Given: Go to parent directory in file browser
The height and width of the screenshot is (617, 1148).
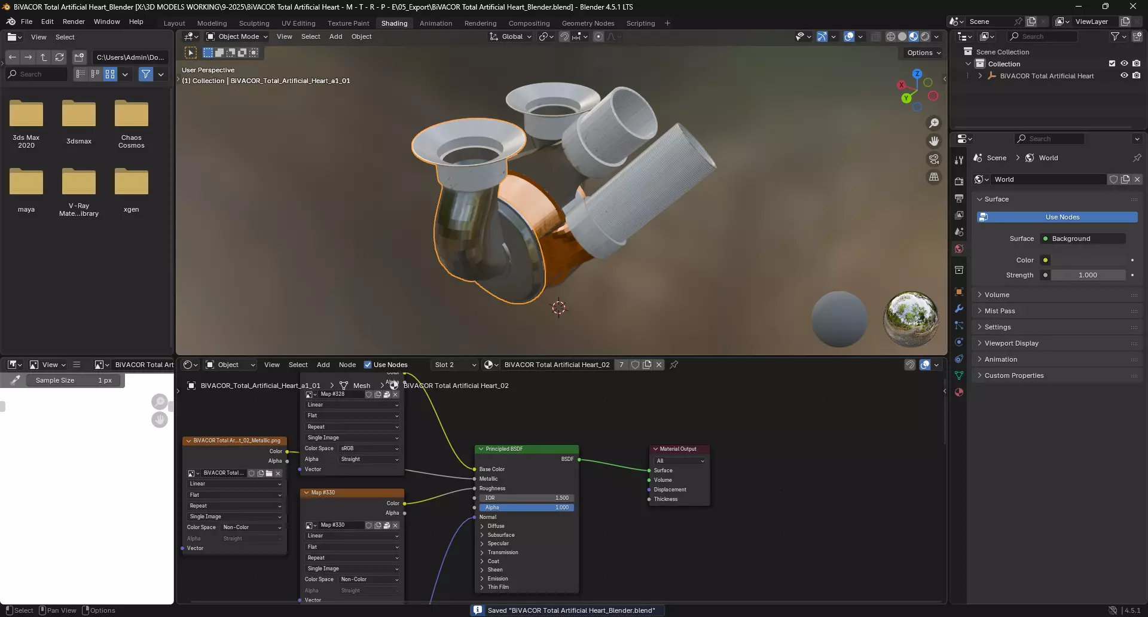Looking at the screenshot, I should [44, 57].
